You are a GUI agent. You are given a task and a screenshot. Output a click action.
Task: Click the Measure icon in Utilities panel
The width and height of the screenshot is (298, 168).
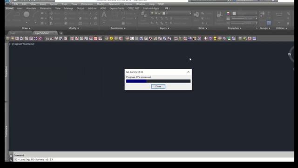pyautogui.click(x=279, y=14)
